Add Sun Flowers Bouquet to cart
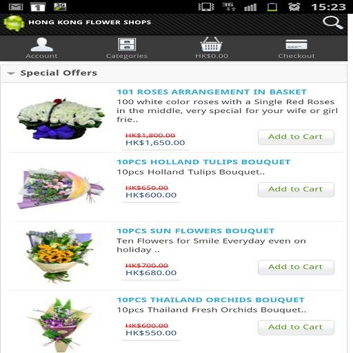The image size is (353, 353). point(296,267)
